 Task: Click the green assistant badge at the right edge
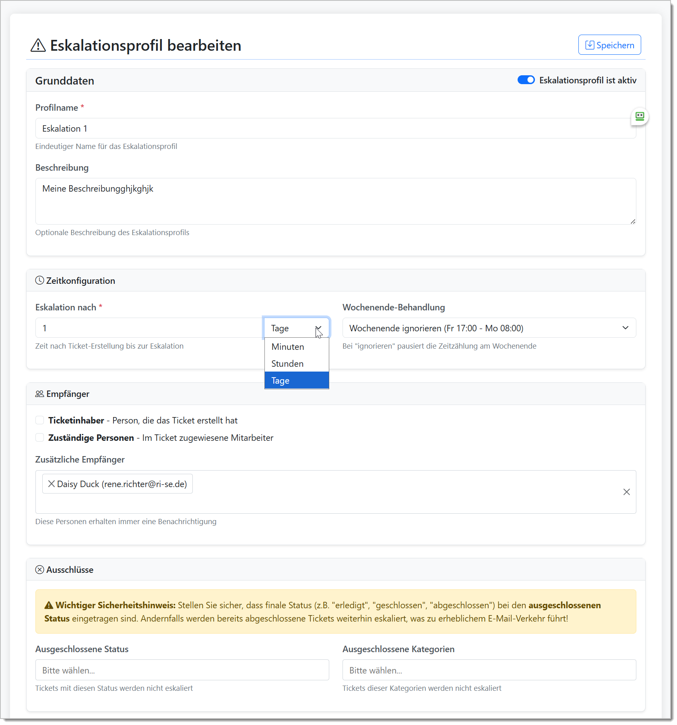pyautogui.click(x=640, y=116)
